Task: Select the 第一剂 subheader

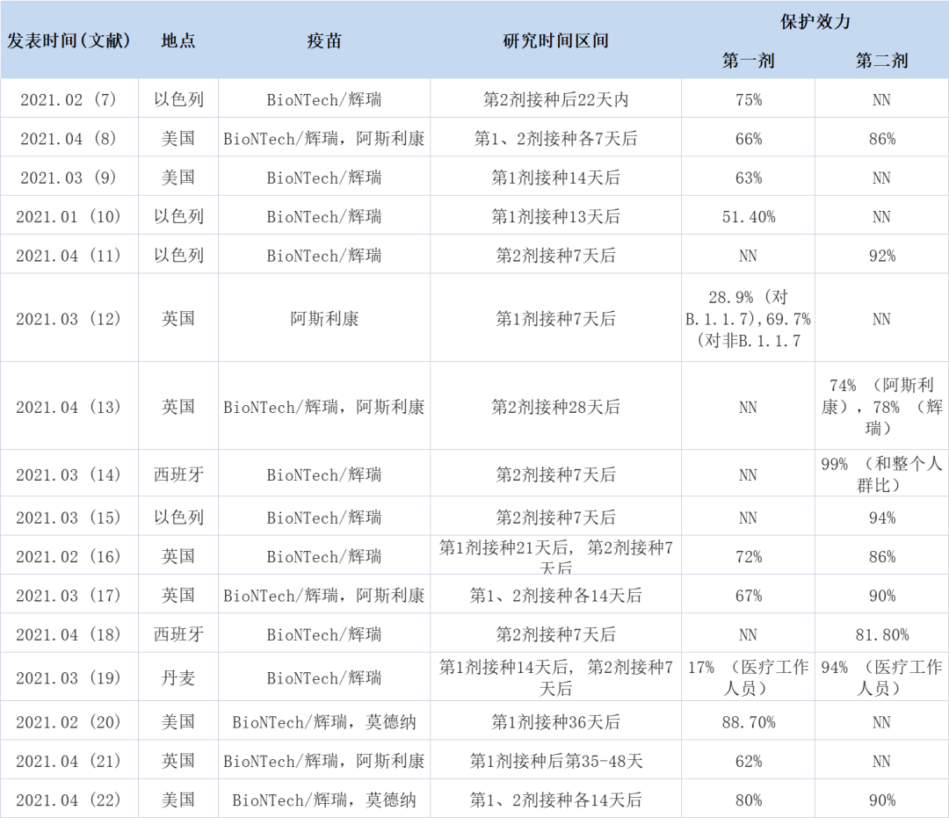Action: (x=748, y=61)
